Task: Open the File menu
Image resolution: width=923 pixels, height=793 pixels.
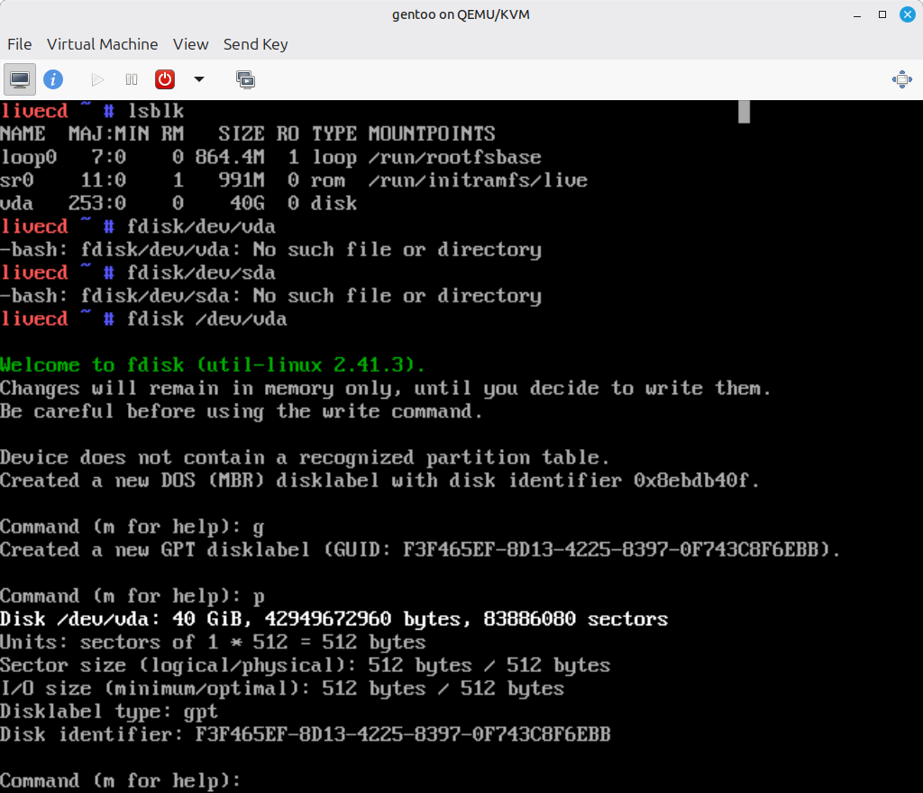Action: tap(20, 44)
